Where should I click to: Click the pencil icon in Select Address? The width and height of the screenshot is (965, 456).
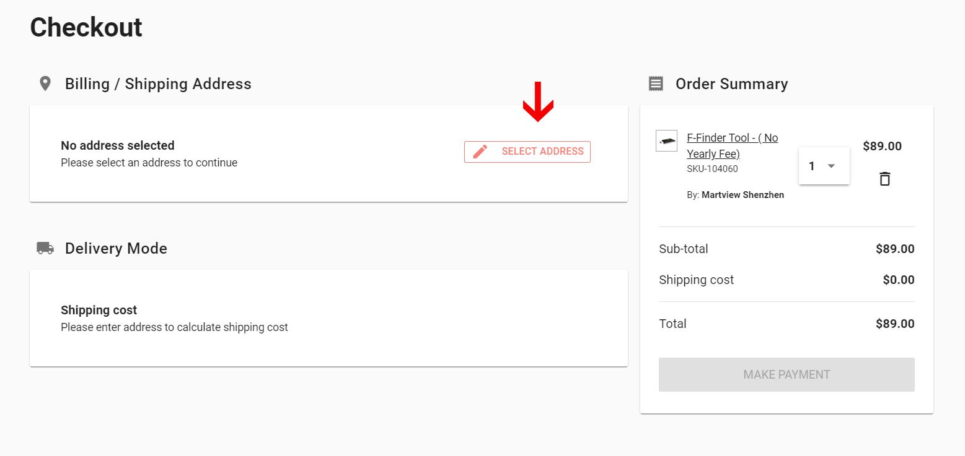coord(480,152)
